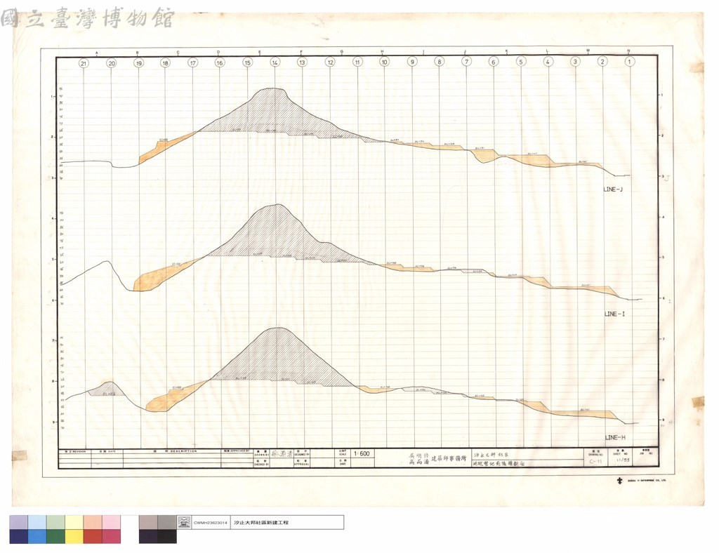
Task: Click grid circle number 20
Action: [x=112, y=63]
